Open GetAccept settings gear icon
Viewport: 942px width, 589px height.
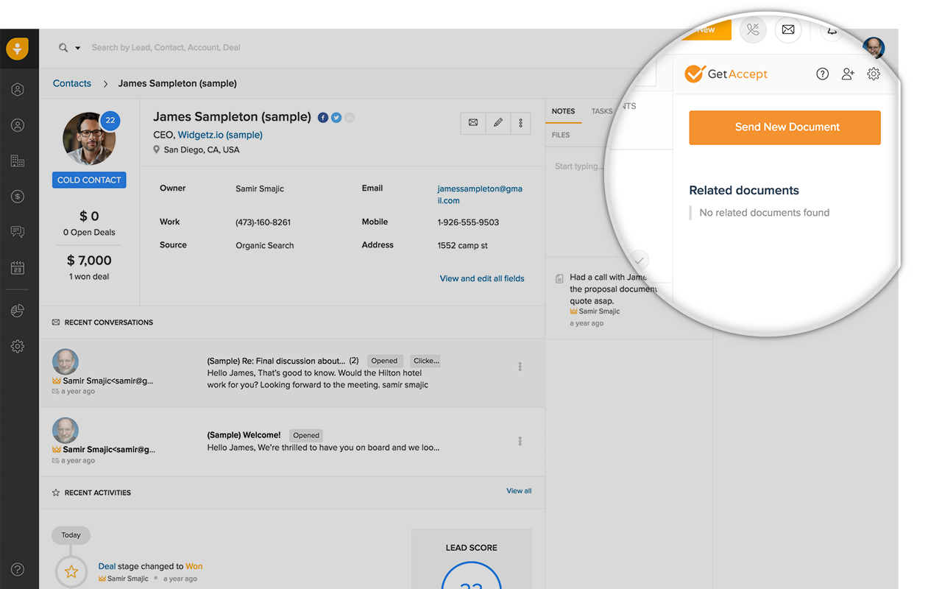click(874, 74)
